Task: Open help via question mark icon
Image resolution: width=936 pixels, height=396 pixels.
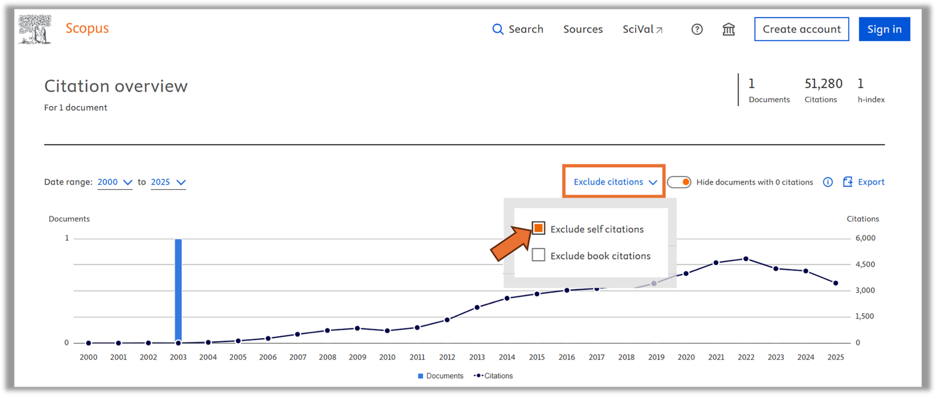Action: [697, 30]
